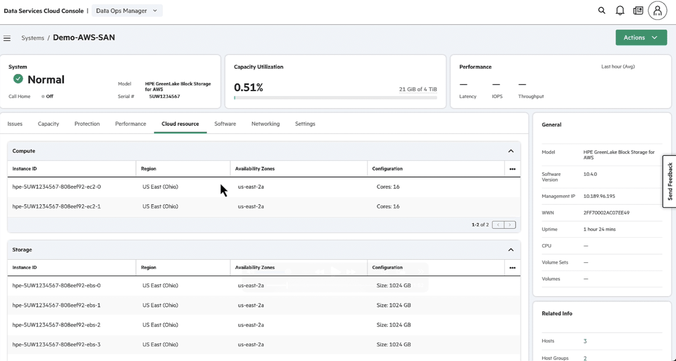
Task: Collapse the Storage section
Action: coord(511,250)
